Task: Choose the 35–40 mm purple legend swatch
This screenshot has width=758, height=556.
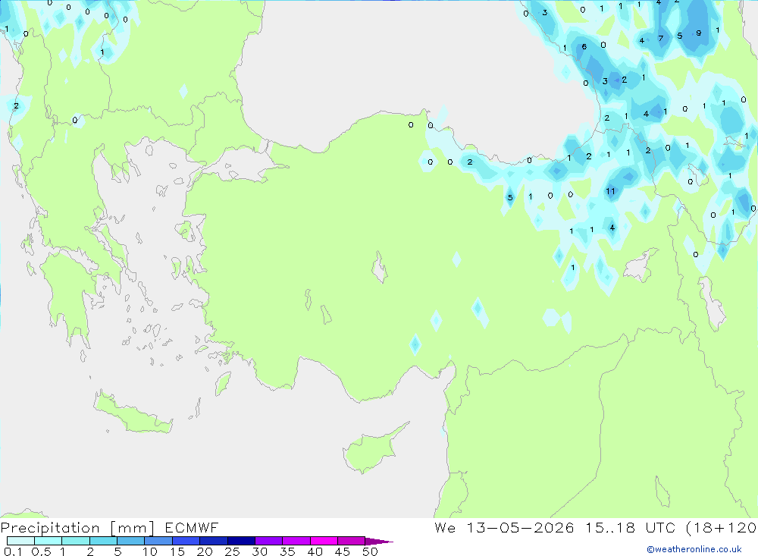Action: [296, 541]
